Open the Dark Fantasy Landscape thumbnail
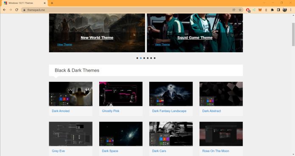 (x=171, y=94)
